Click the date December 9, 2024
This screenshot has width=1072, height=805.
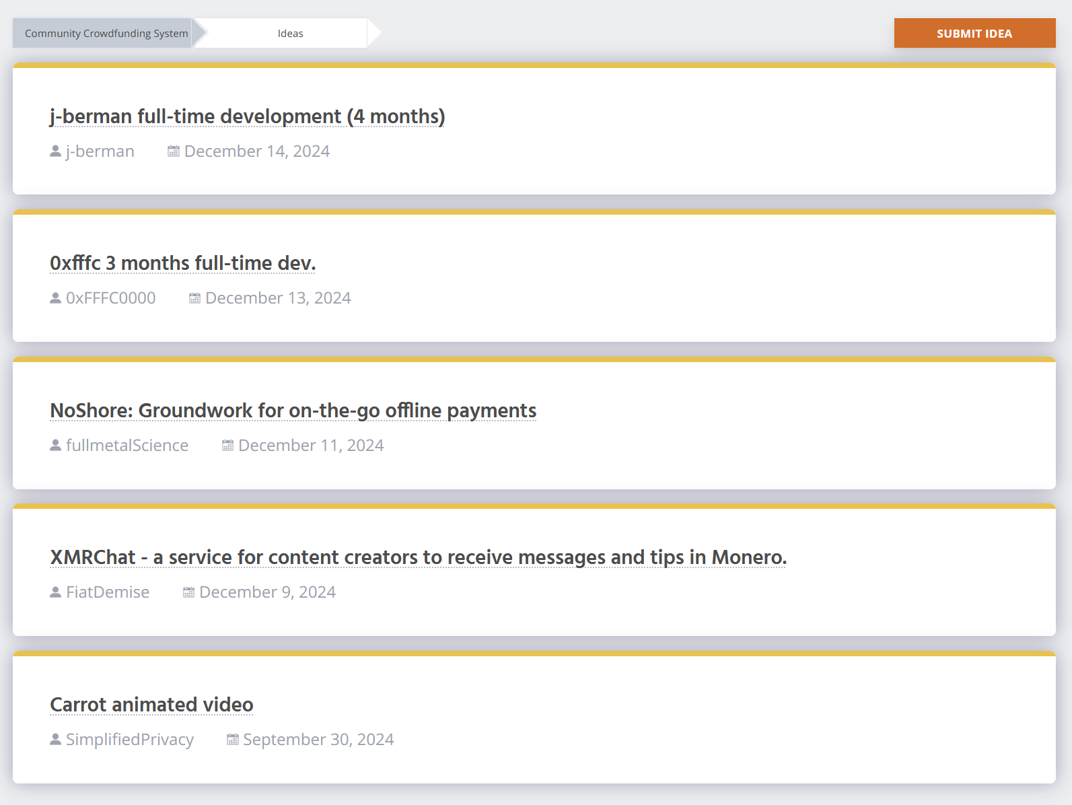tap(268, 592)
